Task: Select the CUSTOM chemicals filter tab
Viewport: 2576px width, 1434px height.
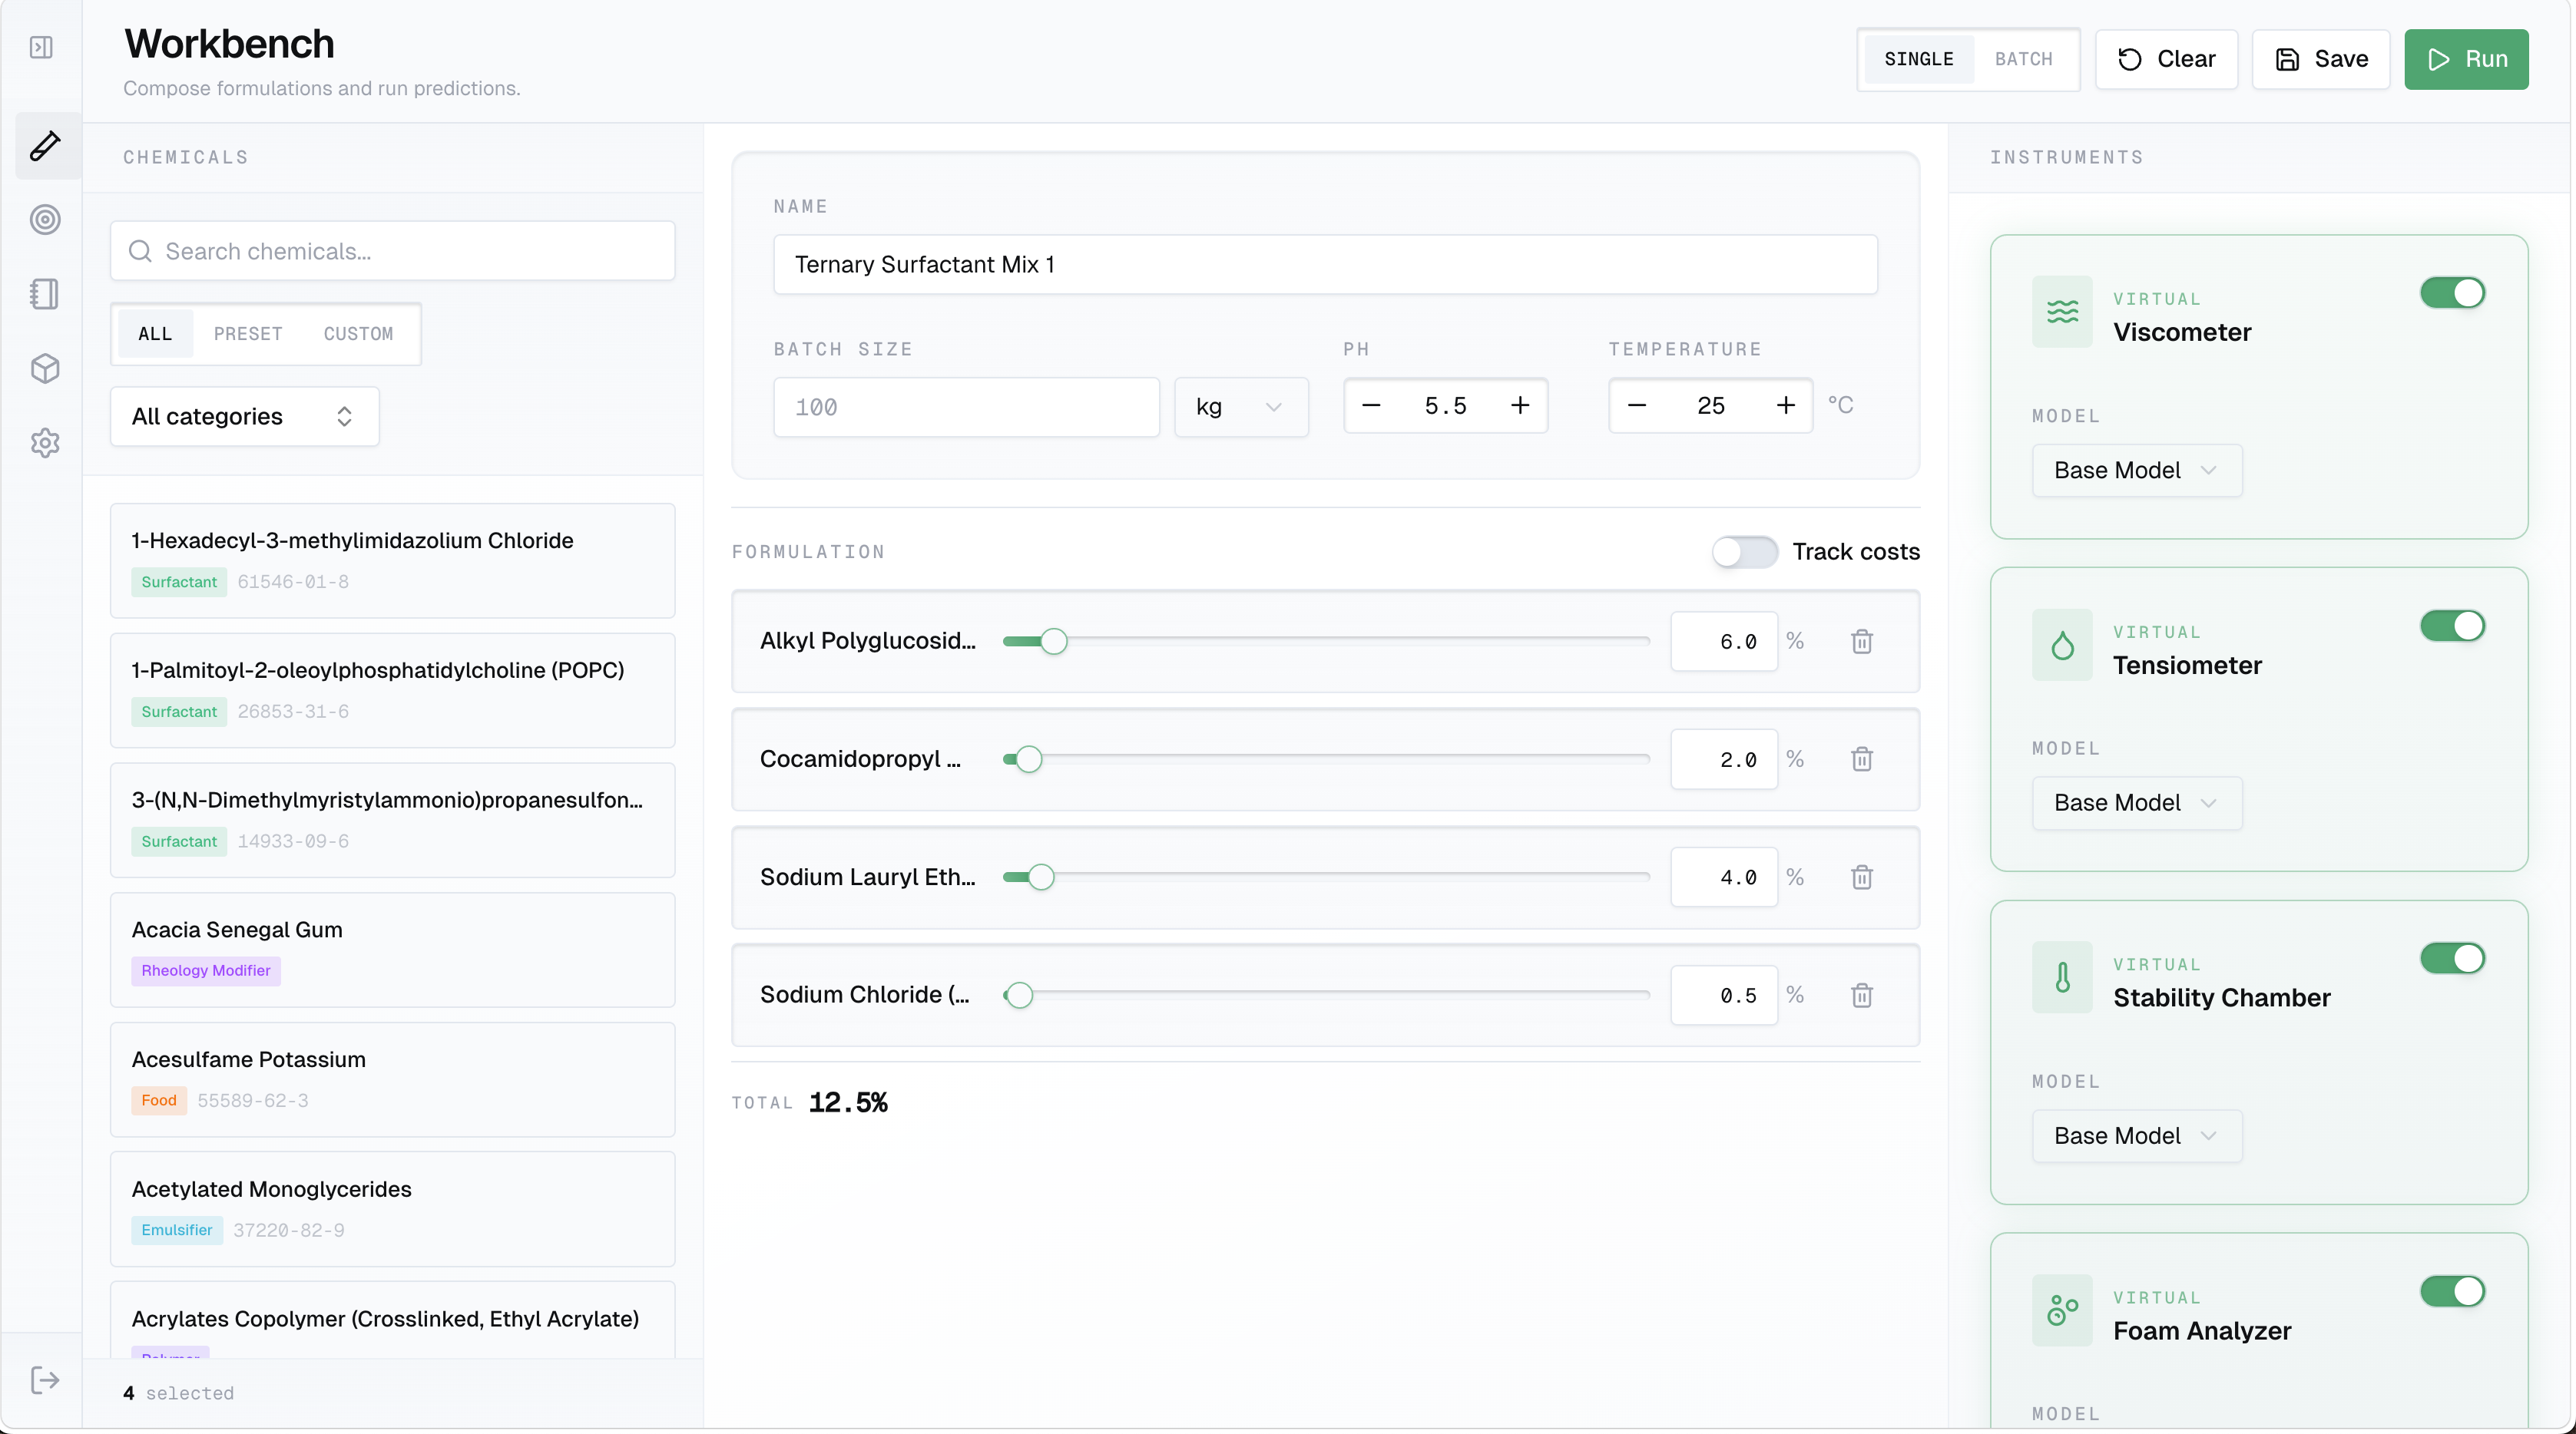Action: tap(358, 334)
